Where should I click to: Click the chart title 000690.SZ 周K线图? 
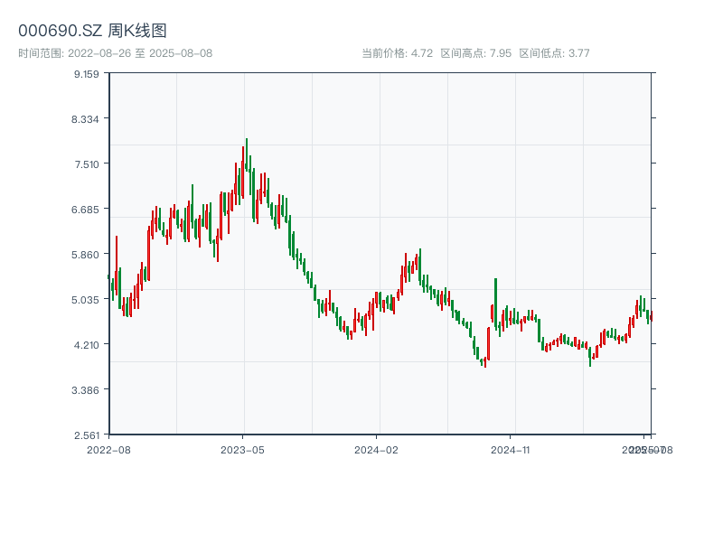(92, 32)
